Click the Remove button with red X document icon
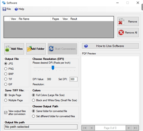Viewport: 143px width, 131px height. pyautogui.click(x=128, y=22)
